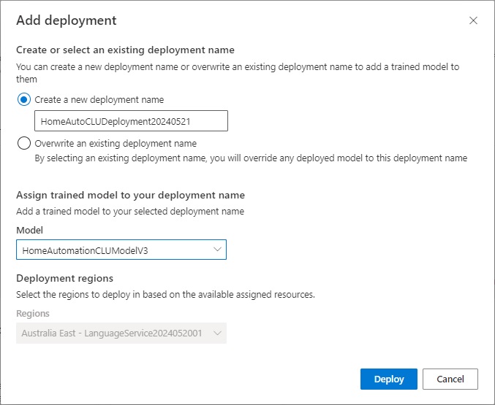Image resolution: width=495 pixels, height=405 pixels.
Task: Choose the Overwrite an existing deployment name radio button
Action: (x=24, y=143)
